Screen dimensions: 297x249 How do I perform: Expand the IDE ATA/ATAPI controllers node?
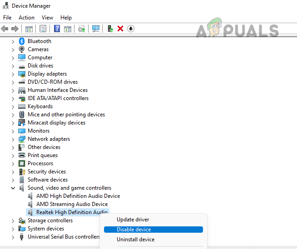(13, 99)
